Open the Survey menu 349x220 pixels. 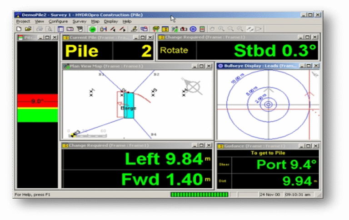[x=79, y=21]
